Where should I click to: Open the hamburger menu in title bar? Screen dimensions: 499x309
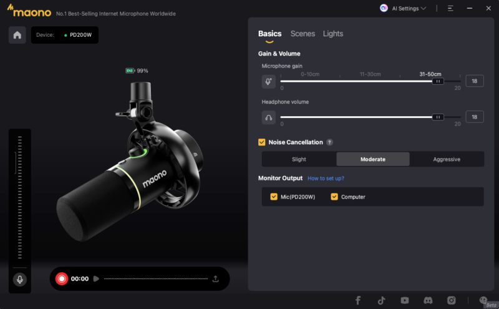click(x=450, y=8)
